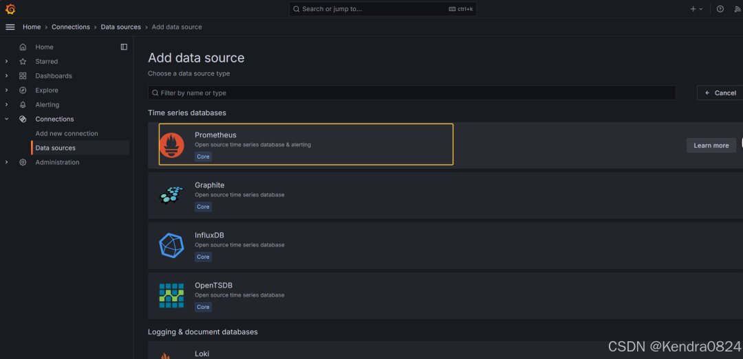This screenshot has width=743, height=359.
Task: Click the InfluxDB logo icon
Action: 171,245
